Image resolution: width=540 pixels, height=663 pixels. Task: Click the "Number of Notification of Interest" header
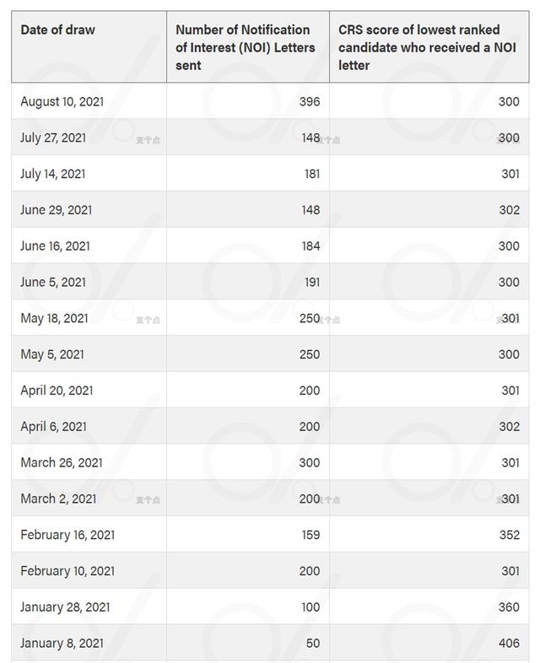(245, 47)
